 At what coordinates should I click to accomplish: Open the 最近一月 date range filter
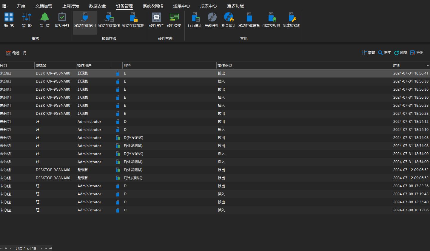pyautogui.click(x=16, y=53)
